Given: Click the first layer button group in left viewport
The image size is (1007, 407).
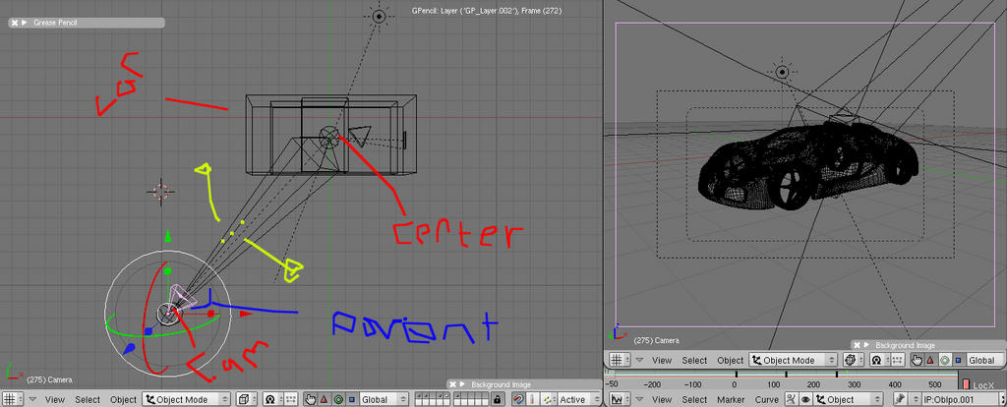Looking at the screenshot, I should [x=433, y=399].
